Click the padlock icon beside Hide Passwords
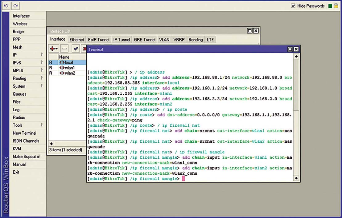 click(336, 6)
